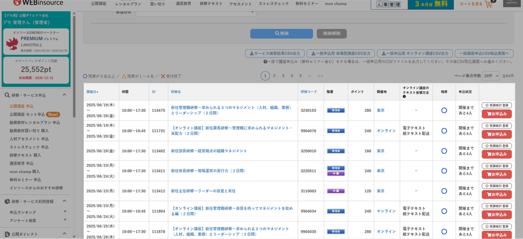Download 一括申込用 来場型講座CSV出力
The height and width of the screenshot is (239, 523).
click(340, 53)
